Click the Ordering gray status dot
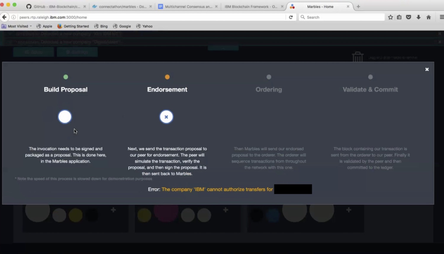 coord(269,77)
